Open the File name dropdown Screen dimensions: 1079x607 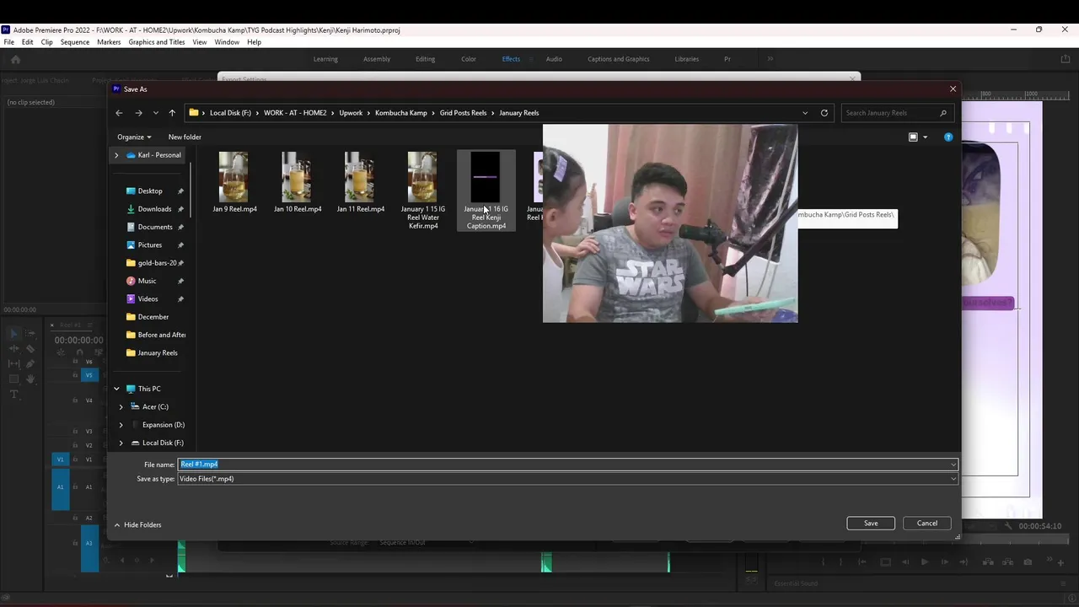tap(953, 465)
